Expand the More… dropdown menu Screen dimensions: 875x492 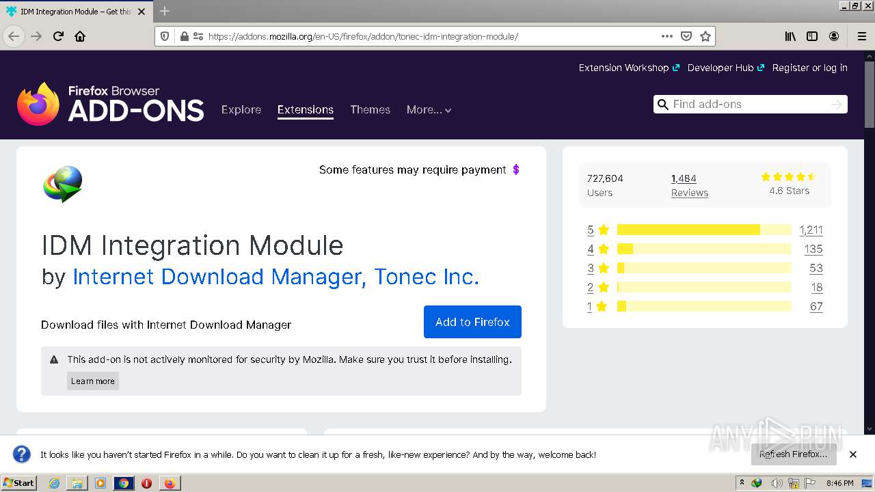[x=429, y=109]
